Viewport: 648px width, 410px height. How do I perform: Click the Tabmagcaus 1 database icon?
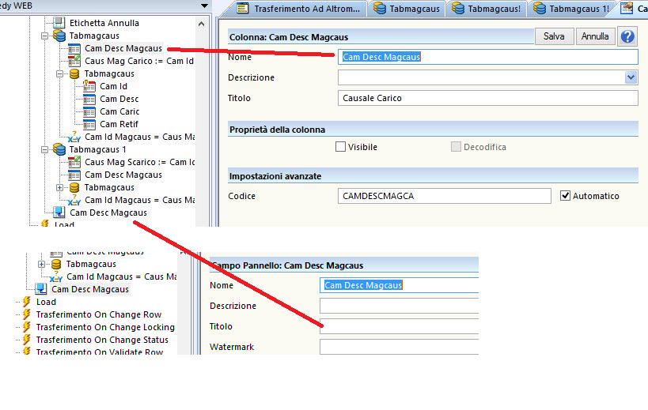click(59, 149)
